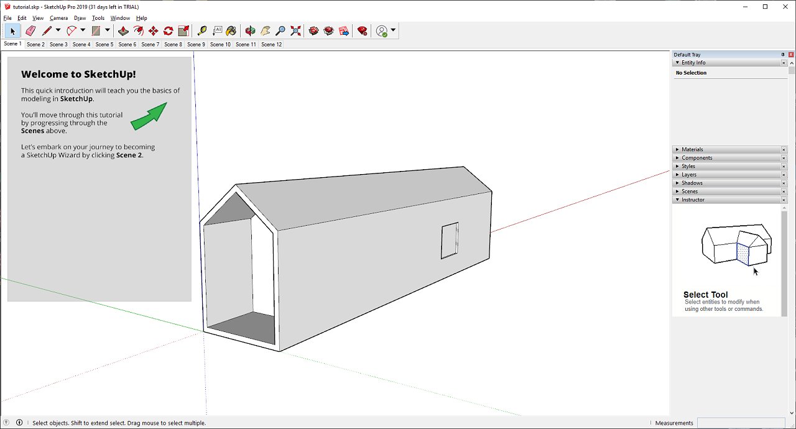Open the Camera menu
Image resolution: width=796 pixels, height=429 pixels.
(x=58, y=18)
